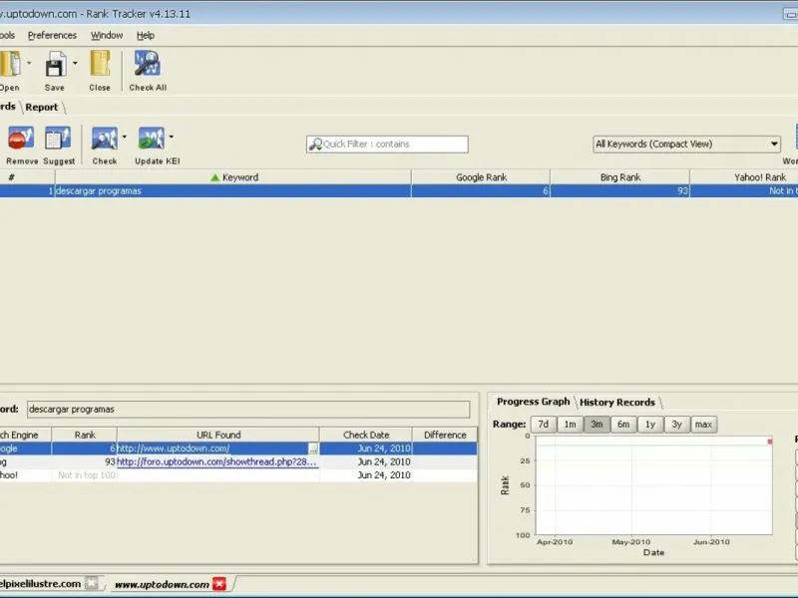
Task: Switch to the www.uptodown.com project tab
Action: click(x=162, y=584)
